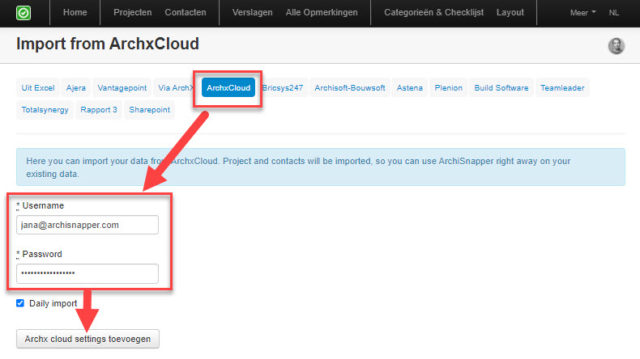Click the 'Password' field label
640x359 pixels.
click(x=42, y=254)
